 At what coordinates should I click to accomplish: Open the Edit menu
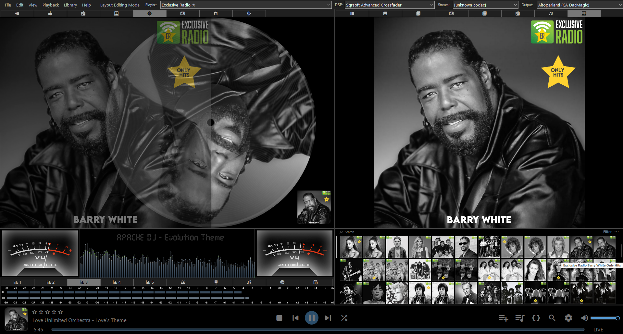[20, 5]
